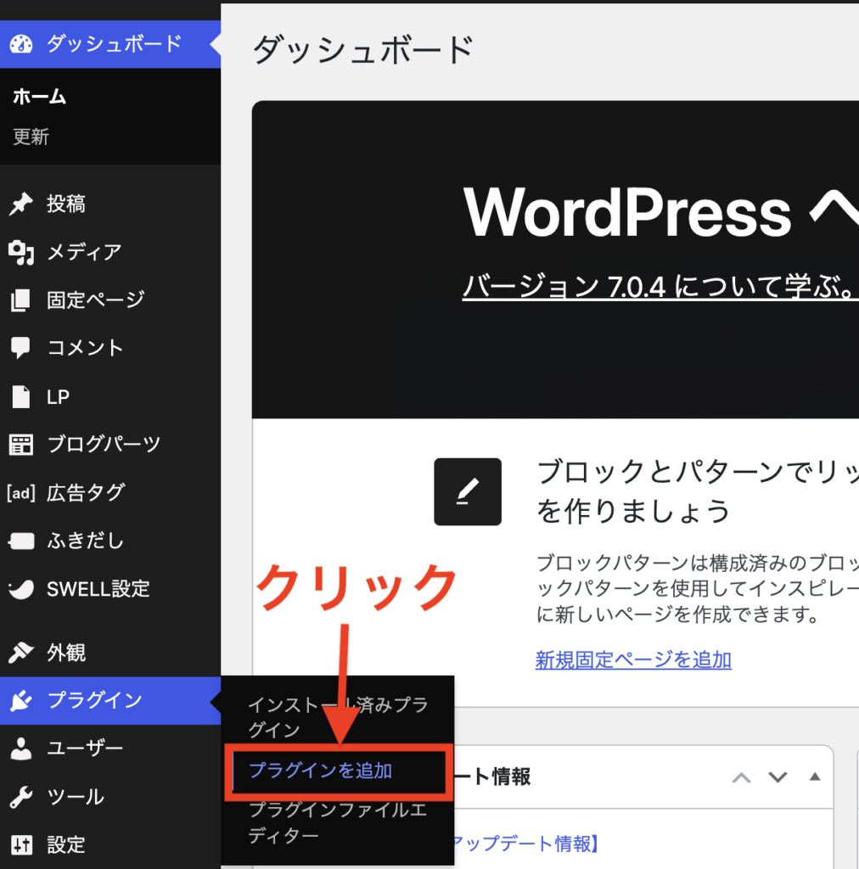Open アップデート情報 link in widget
This screenshot has height=869, width=859.
click(526, 844)
